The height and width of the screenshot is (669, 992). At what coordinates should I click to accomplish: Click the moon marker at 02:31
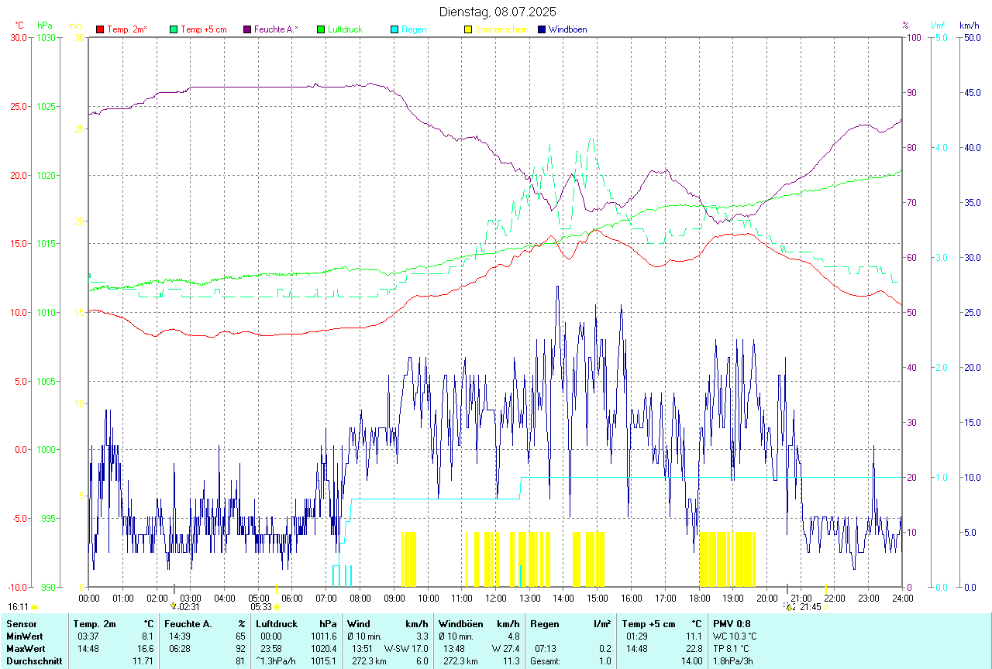[174, 607]
